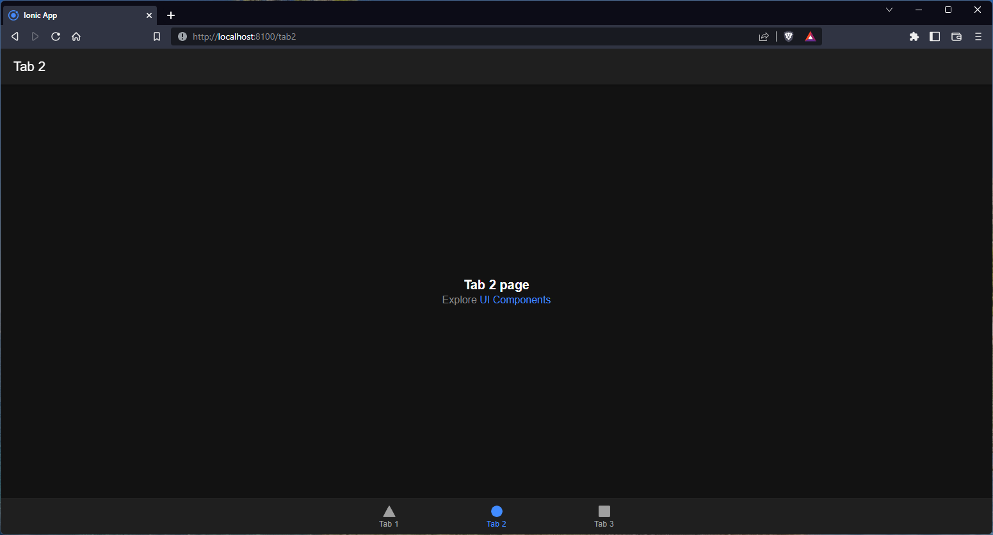Open browser extensions puzzle icon
This screenshot has height=535, width=993.
tap(914, 36)
